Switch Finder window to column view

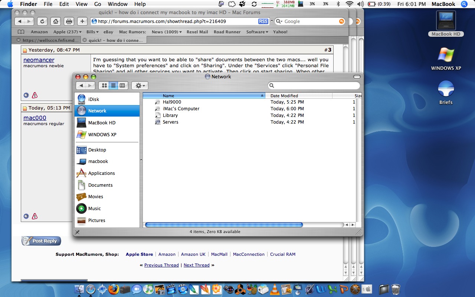[122, 86]
